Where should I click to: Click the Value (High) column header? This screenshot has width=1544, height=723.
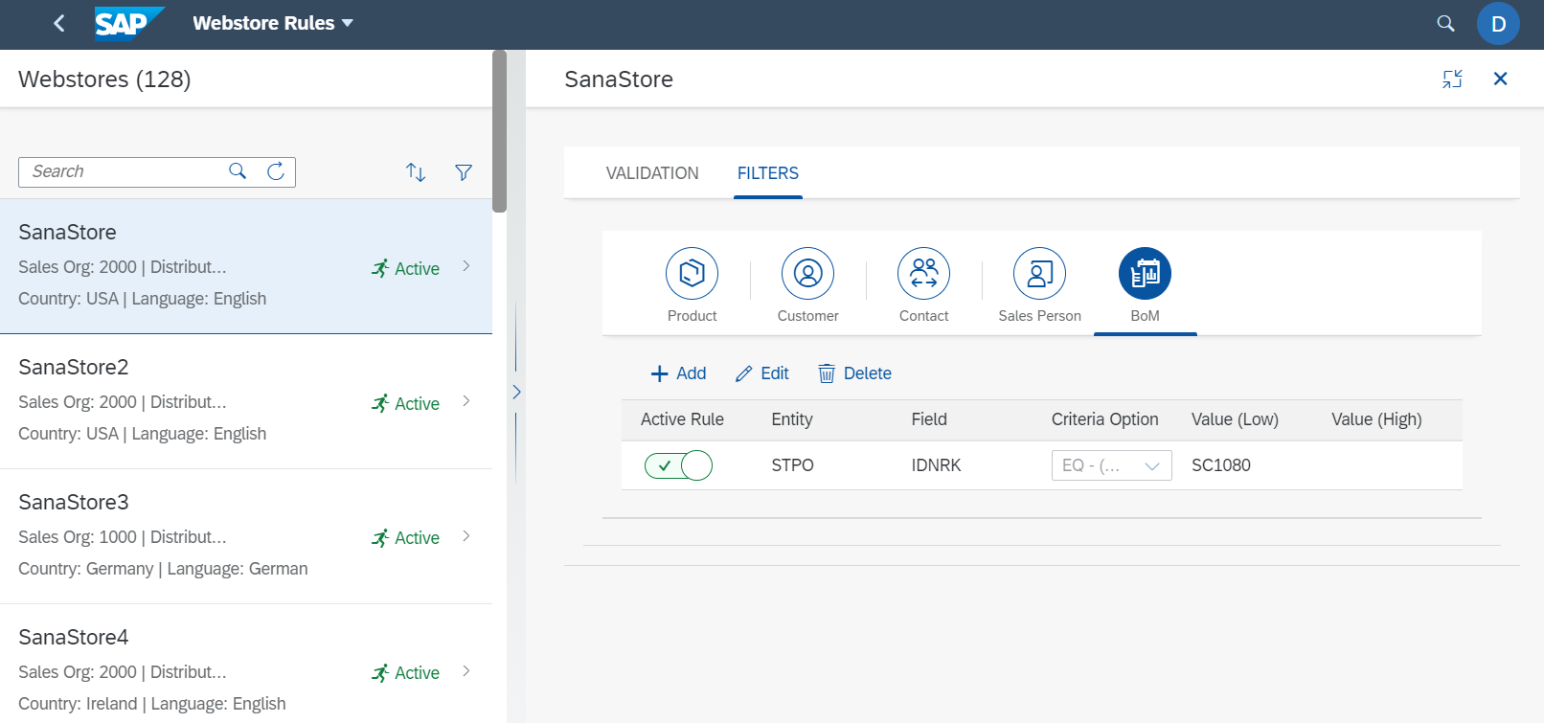click(x=1376, y=419)
